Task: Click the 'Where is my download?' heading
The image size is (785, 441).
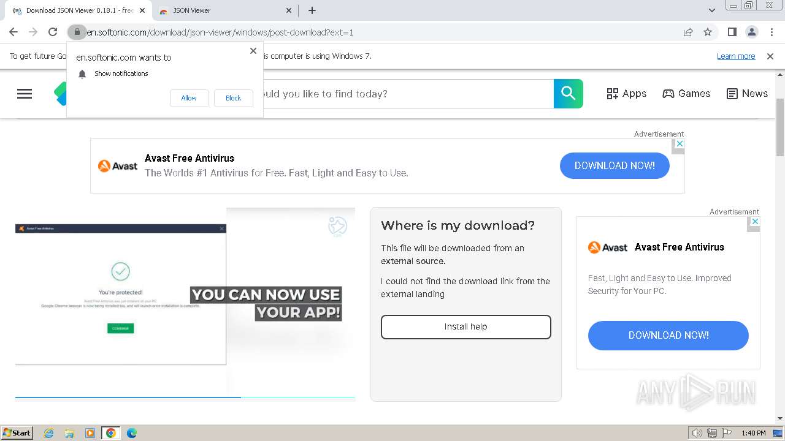Action: point(458,225)
